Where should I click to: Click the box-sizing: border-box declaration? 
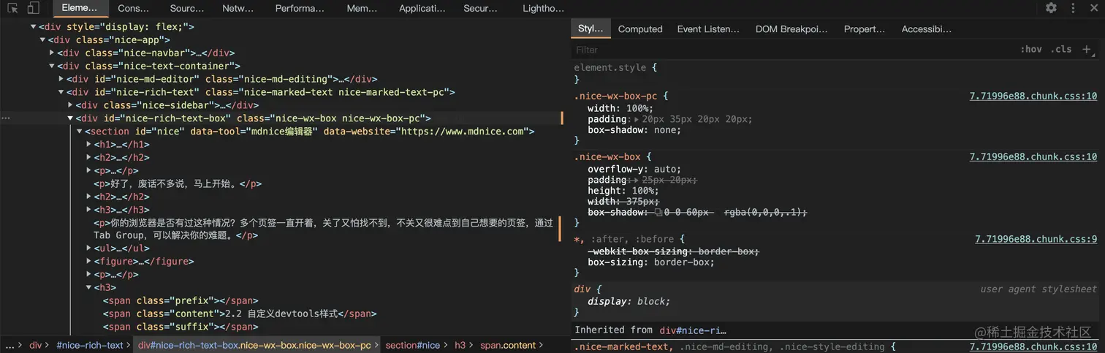pos(650,262)
